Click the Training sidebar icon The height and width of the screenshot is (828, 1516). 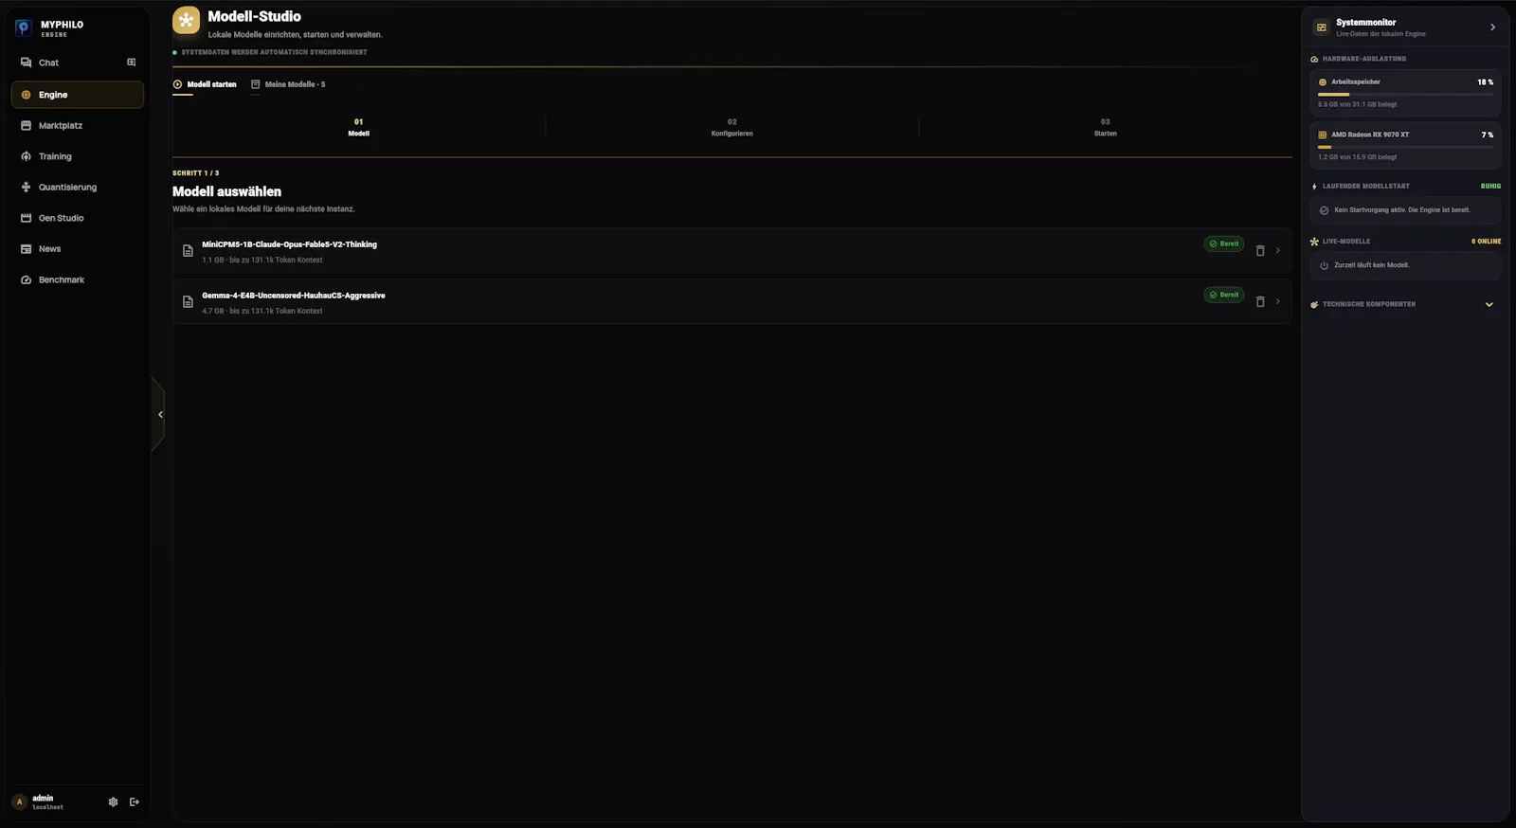coord(27,156)
